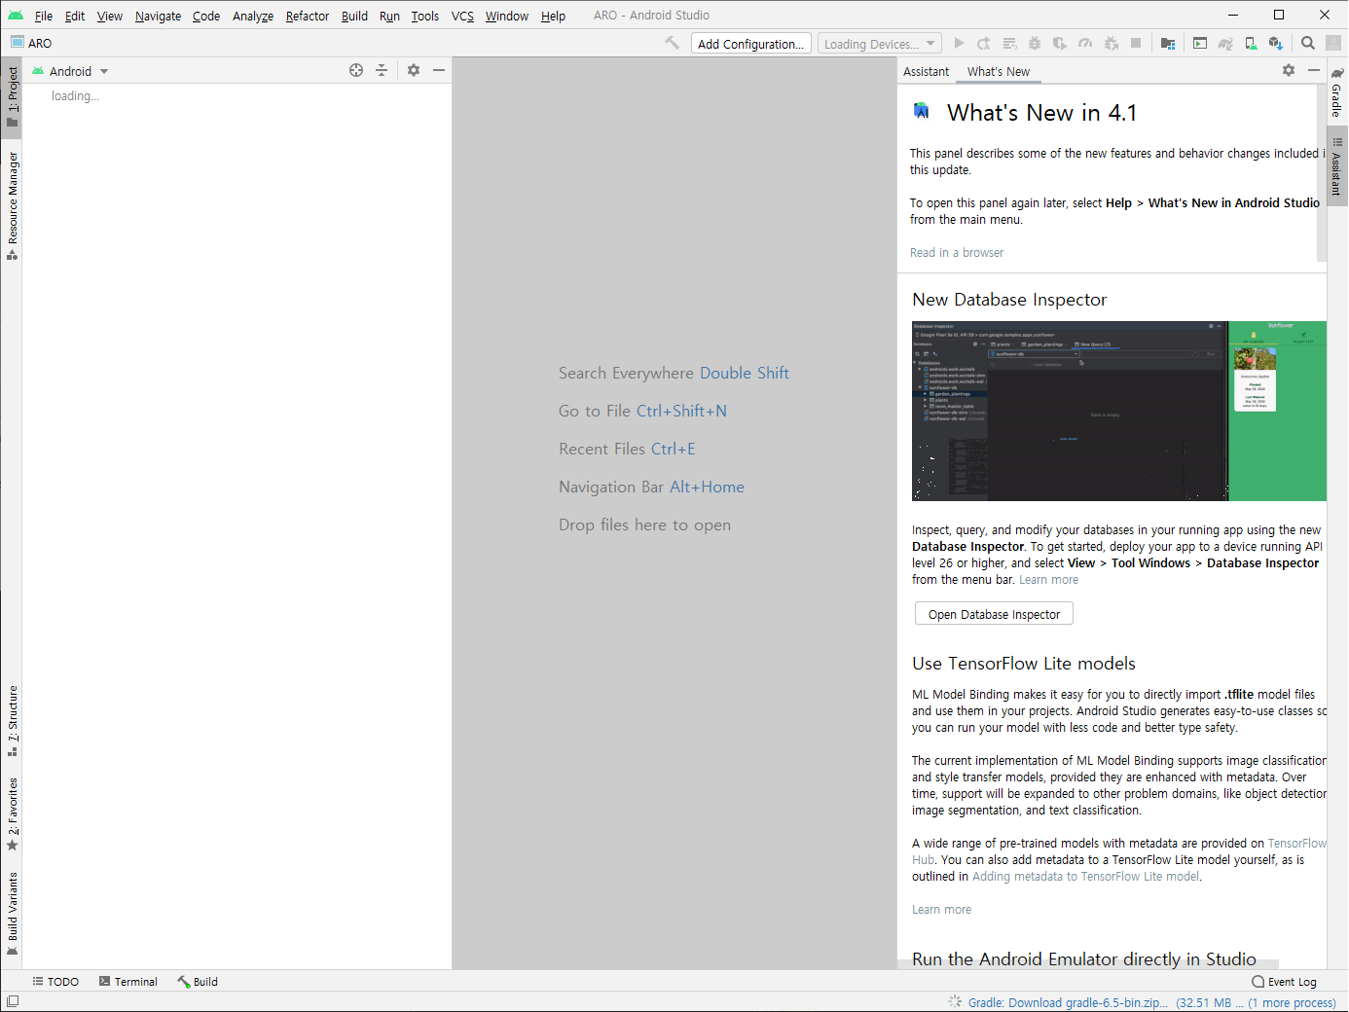Click the Open Database Inspector button

(994, 614)
